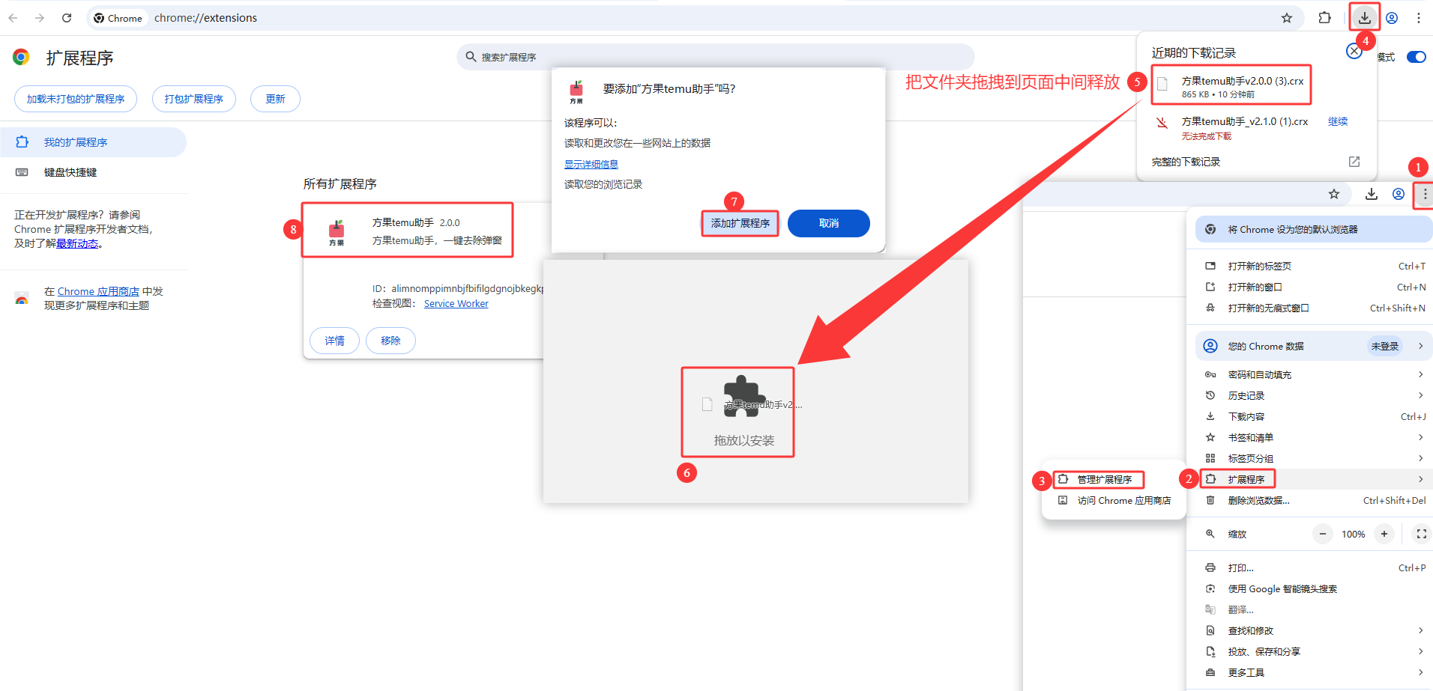The height and width of the screenshot is (691, 1433).
Task: Enter full screen via the zoom row icon
Action: tap(1421, 534)
